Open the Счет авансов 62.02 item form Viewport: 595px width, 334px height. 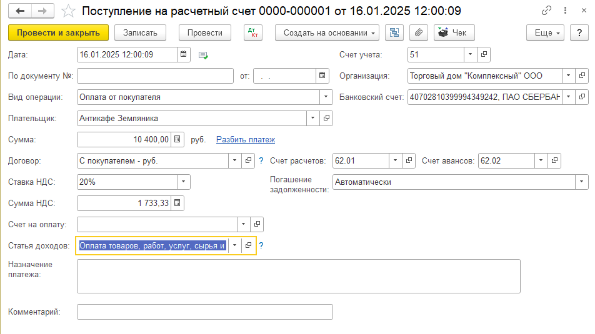554,160
